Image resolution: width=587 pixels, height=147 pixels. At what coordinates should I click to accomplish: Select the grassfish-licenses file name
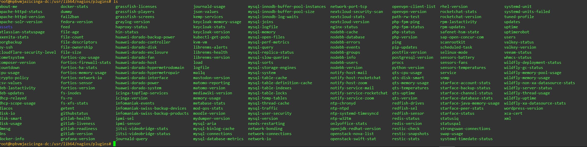pos(136,7)
